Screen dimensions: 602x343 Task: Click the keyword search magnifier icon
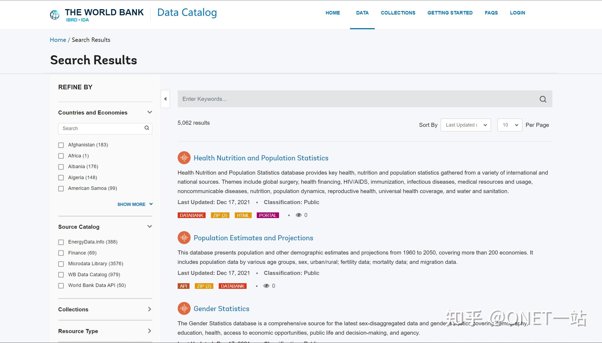[543, 99]
